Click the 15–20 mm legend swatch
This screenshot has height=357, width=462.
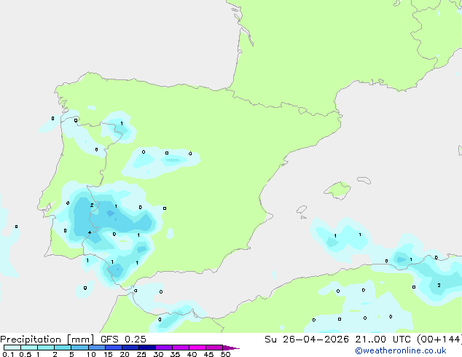pyautogui.click(x=114, y=348)
